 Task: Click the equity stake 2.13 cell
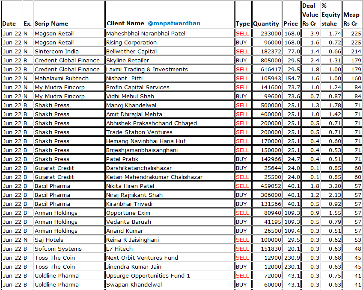[331, 195]
